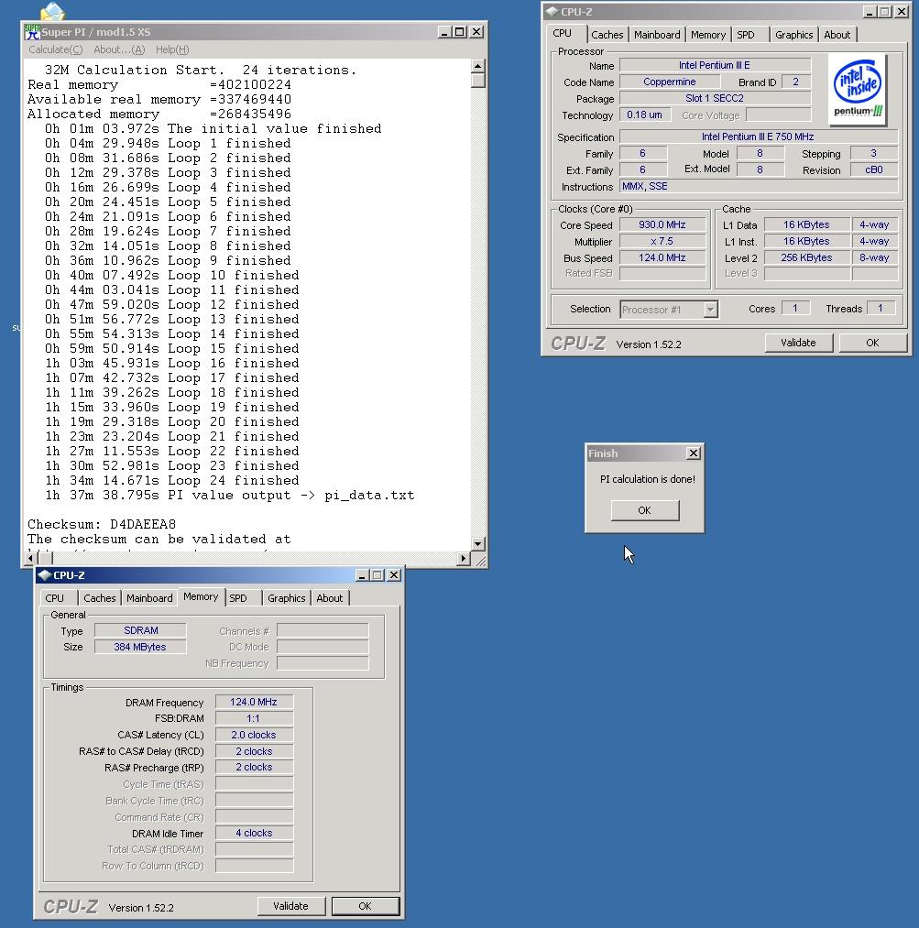Close the bottom CPU-Z Memory window
Screen dimensions: 919x928
(393, 574)
